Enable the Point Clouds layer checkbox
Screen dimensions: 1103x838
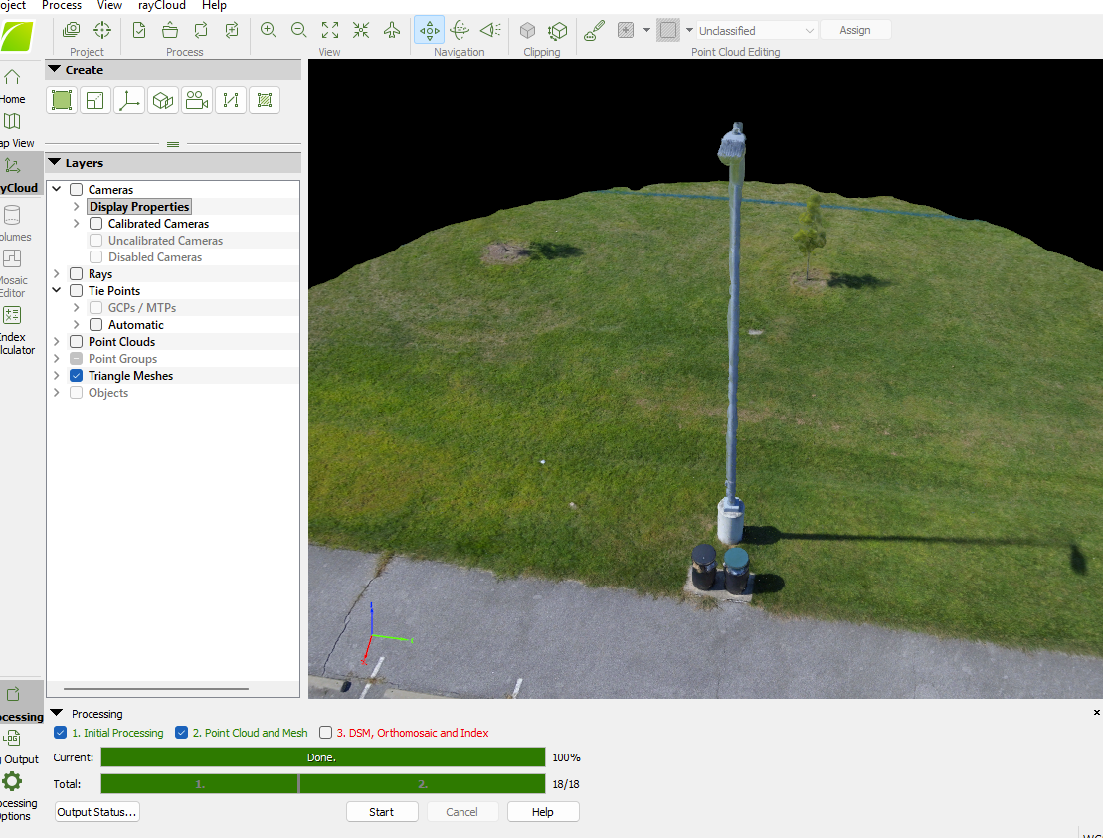tap(76, 342)
